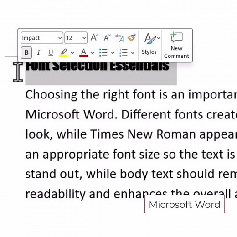Decrease font size with the Shrink Font icon
Image resolution: width=237 pixels, height=237 pixels.
pos(107,37)
